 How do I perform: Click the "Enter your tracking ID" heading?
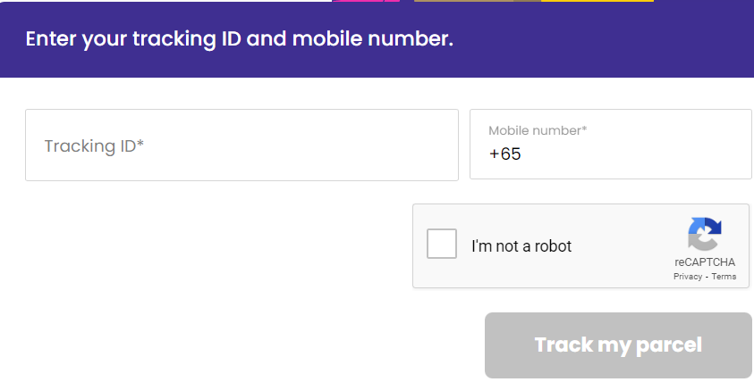(x=239, y=39)
